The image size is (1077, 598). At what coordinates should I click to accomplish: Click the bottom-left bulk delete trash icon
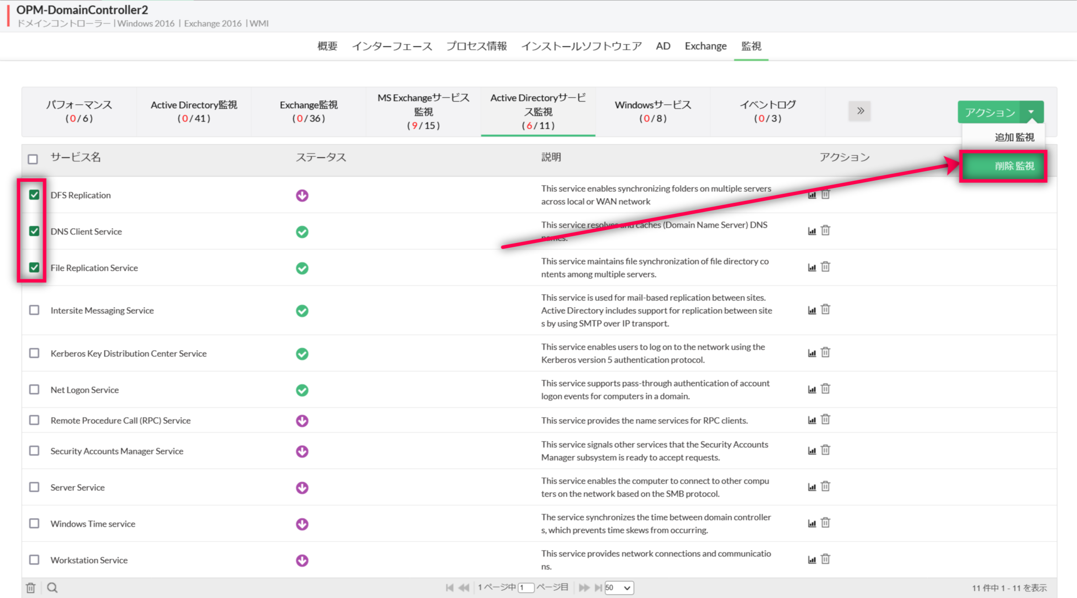point(31,587)
